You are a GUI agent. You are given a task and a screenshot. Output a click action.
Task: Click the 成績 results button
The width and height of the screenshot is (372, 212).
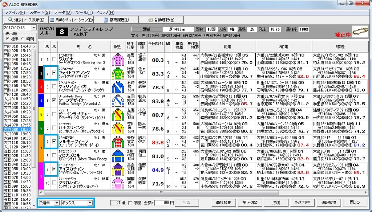click(x=276, y=203)
